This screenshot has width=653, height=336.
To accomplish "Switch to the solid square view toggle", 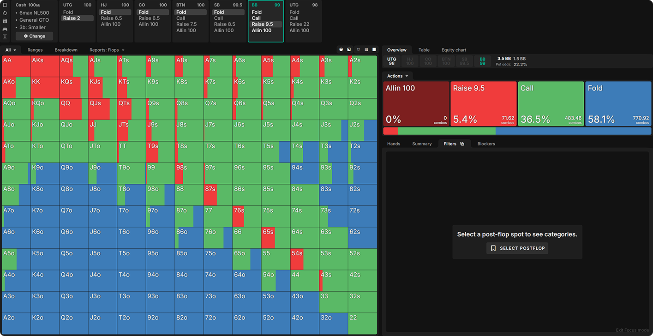I will coord(374,49).
